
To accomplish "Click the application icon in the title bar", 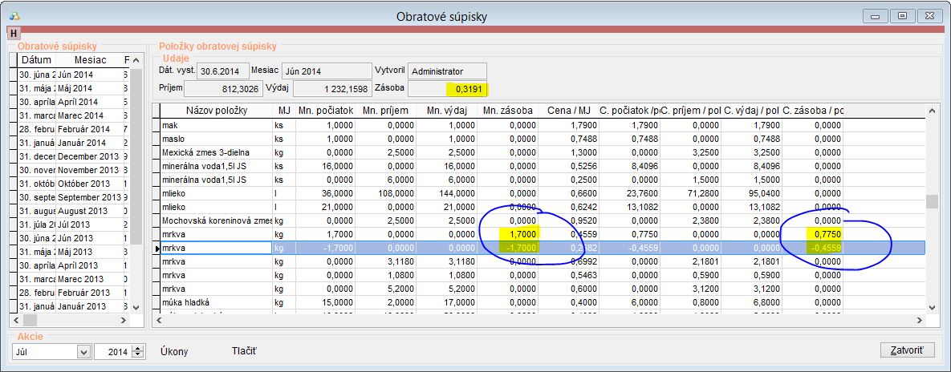I will [x=16, y=16].
